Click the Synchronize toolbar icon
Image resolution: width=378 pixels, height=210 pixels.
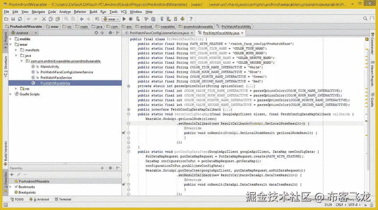click(x=20, y=19)
